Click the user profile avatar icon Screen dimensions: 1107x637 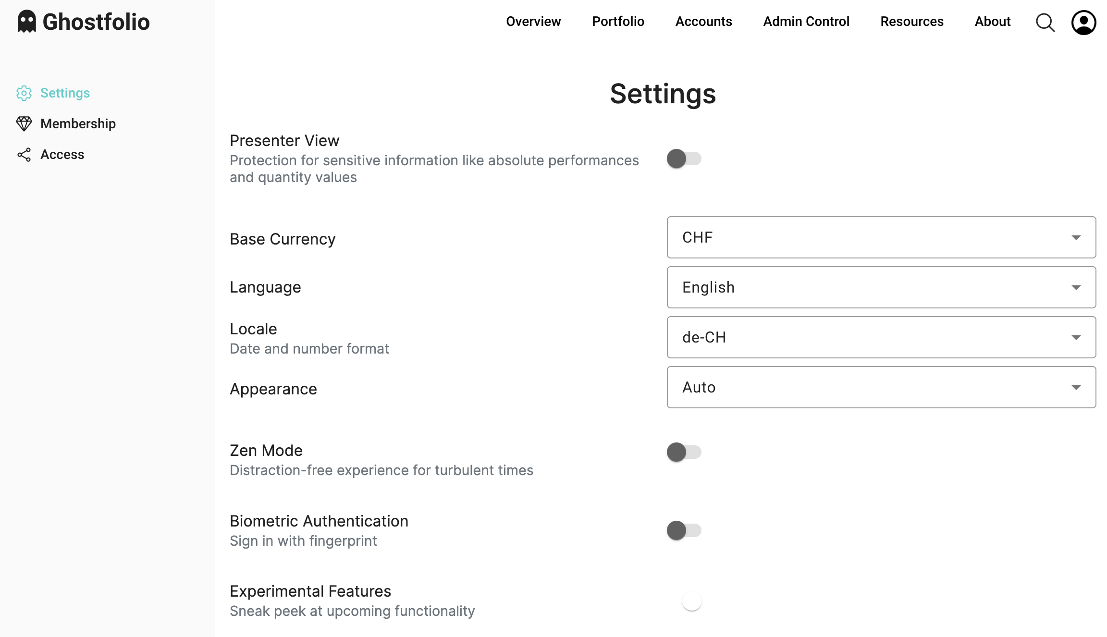pos(1083,22)
